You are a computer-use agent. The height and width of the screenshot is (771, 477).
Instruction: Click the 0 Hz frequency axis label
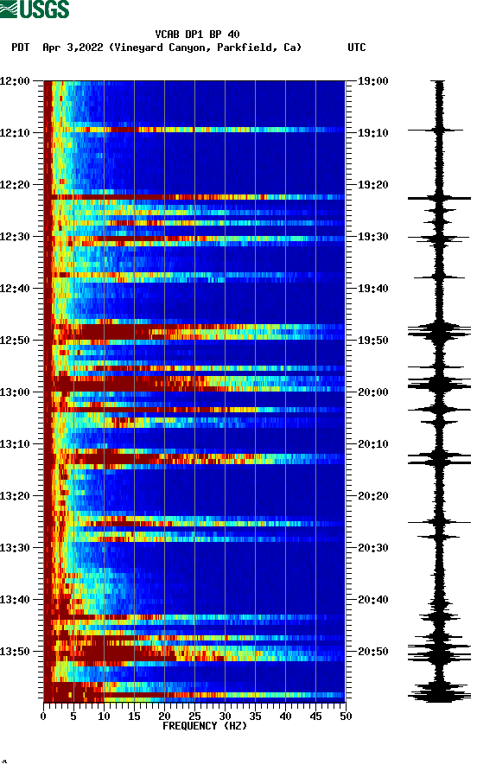point(43,717)
